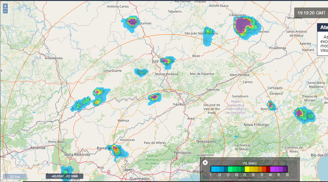Click the Três Rios city label

(x=179, y=104)
